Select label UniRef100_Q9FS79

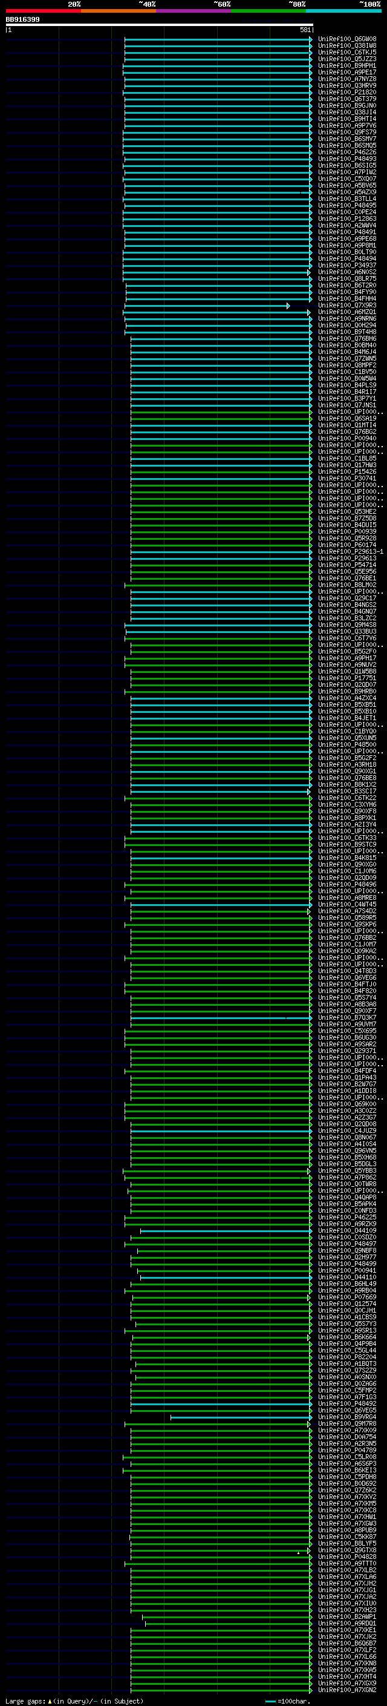(347, 133)
